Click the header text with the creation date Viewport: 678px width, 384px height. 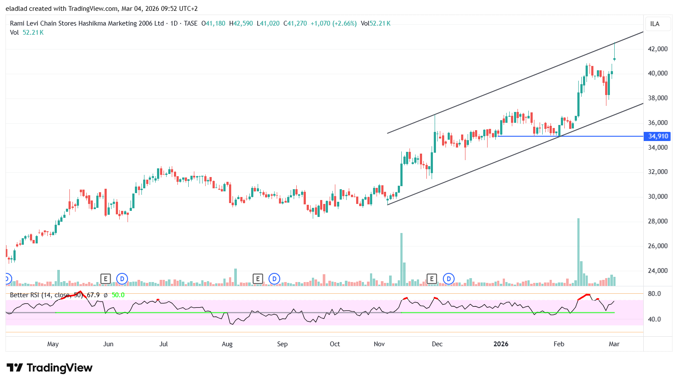click(102, 9)
